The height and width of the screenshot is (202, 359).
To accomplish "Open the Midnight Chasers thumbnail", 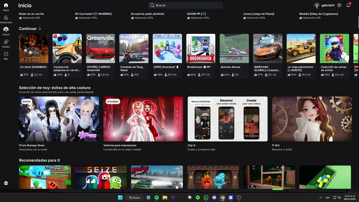I will click(x=268, y=49).
